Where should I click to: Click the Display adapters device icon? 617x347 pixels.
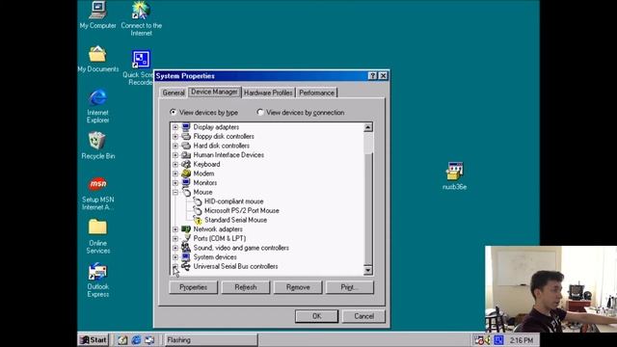click(x=186, y=127)
